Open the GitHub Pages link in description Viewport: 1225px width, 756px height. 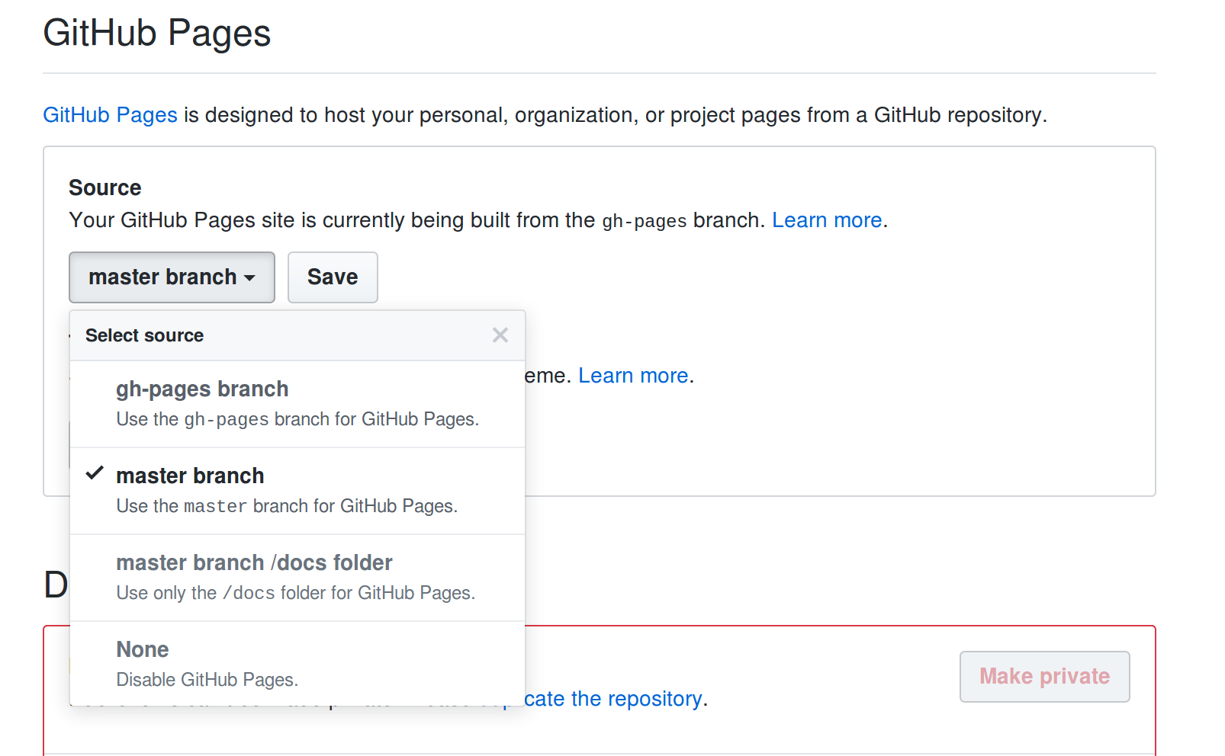(x=110, y=115)
